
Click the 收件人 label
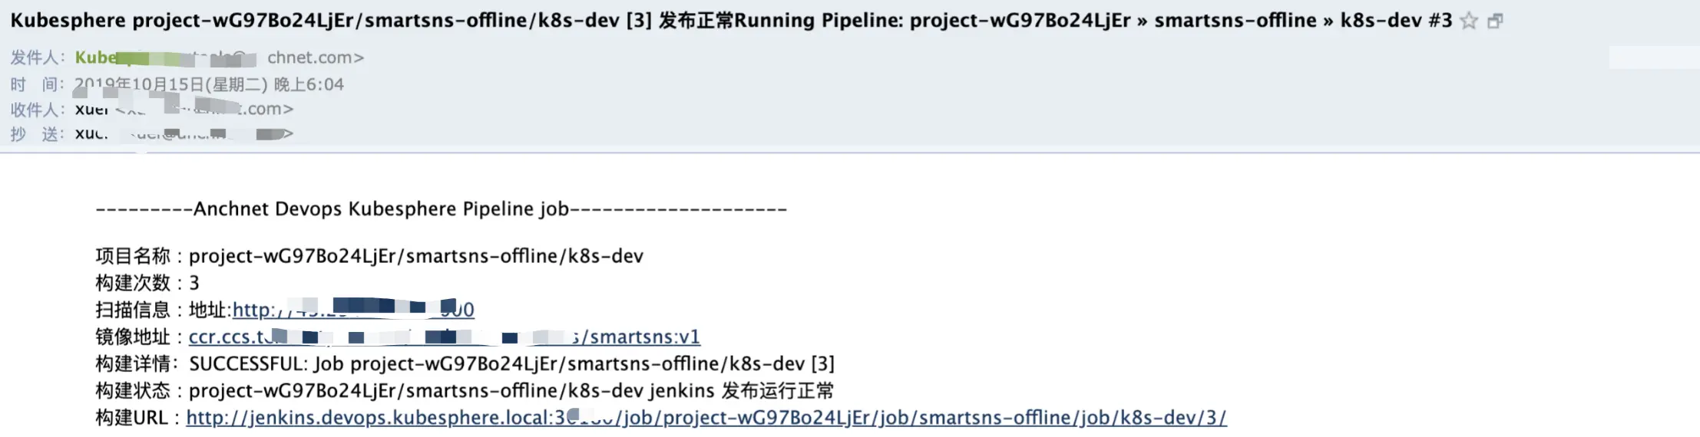[37, 109]
